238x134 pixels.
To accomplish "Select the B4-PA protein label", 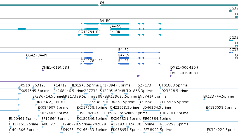I will point(124,55).
